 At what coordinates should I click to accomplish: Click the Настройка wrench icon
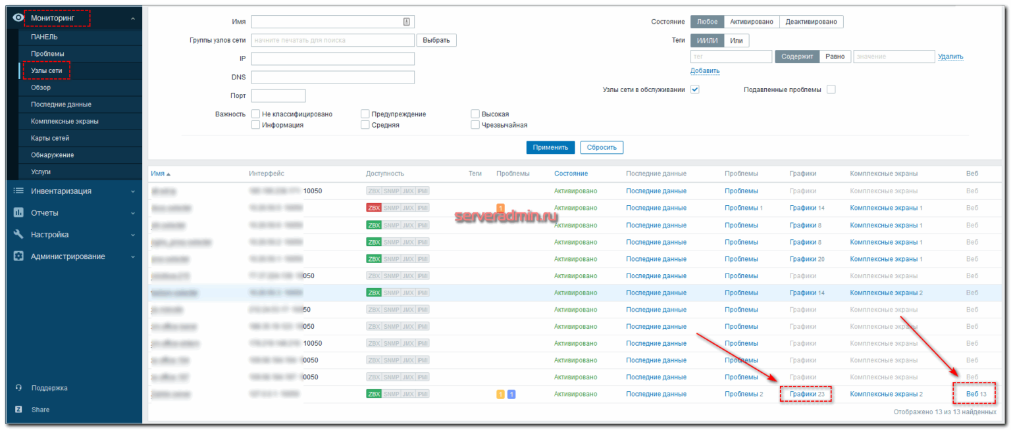18,234
